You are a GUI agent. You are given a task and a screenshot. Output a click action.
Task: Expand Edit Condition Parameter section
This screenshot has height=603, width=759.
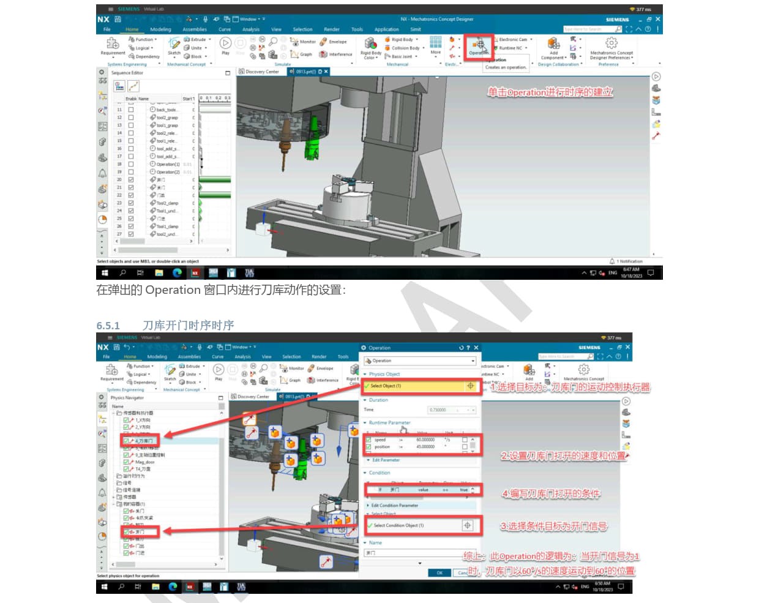coord(368,505)
